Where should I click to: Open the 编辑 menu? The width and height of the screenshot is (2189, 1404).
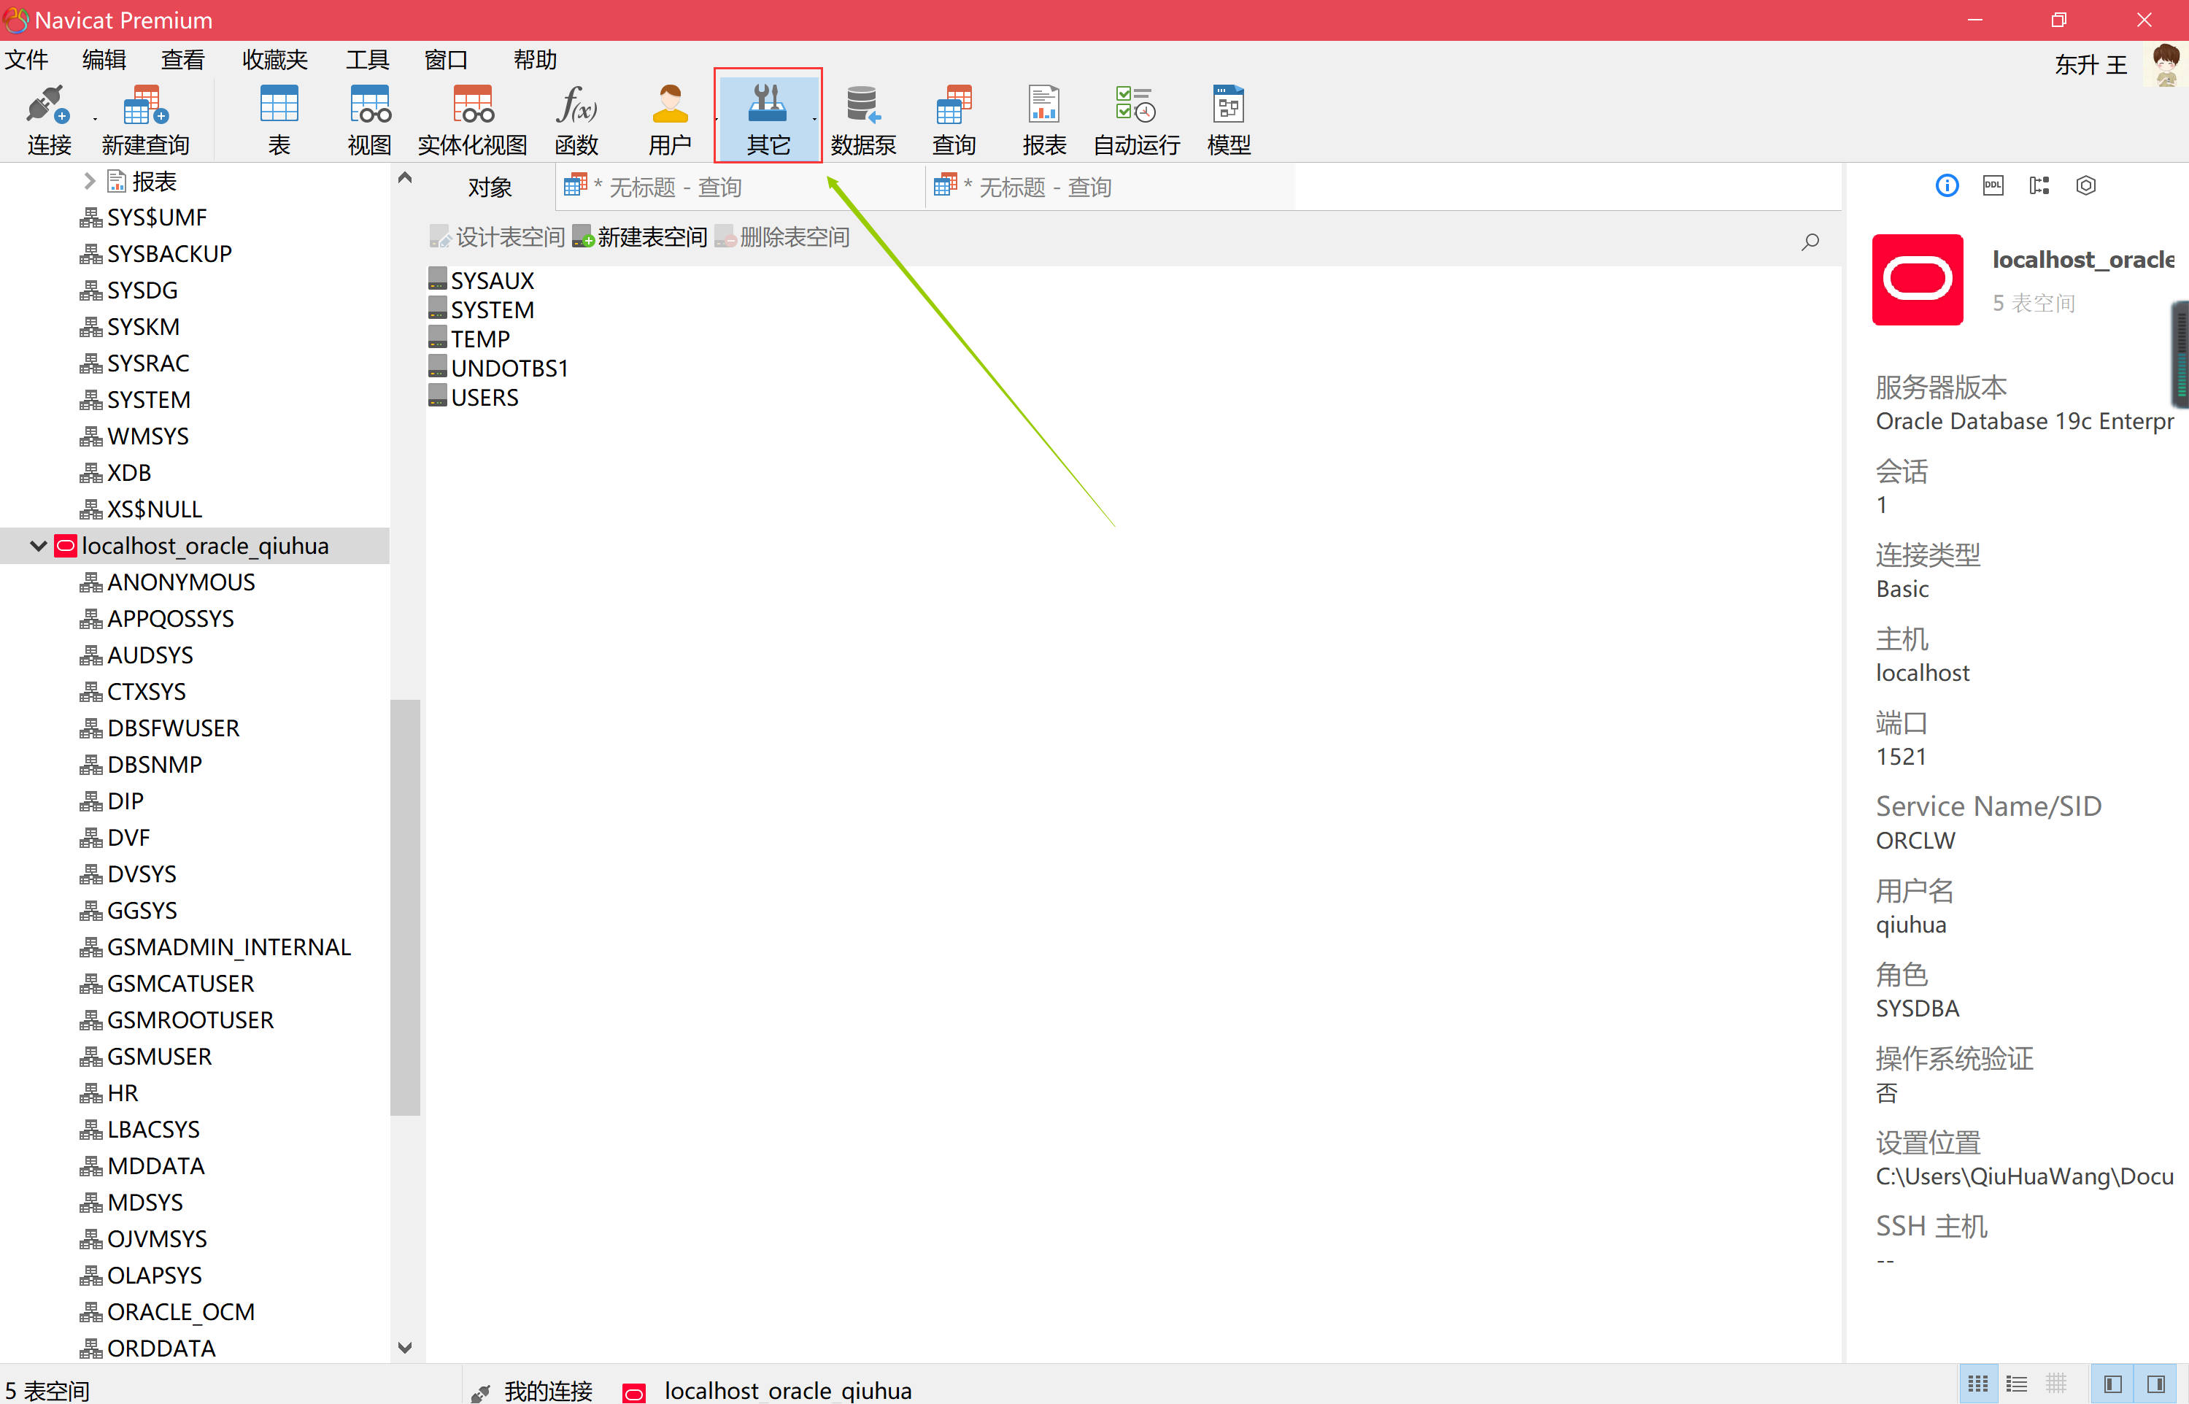coord(104,60)
